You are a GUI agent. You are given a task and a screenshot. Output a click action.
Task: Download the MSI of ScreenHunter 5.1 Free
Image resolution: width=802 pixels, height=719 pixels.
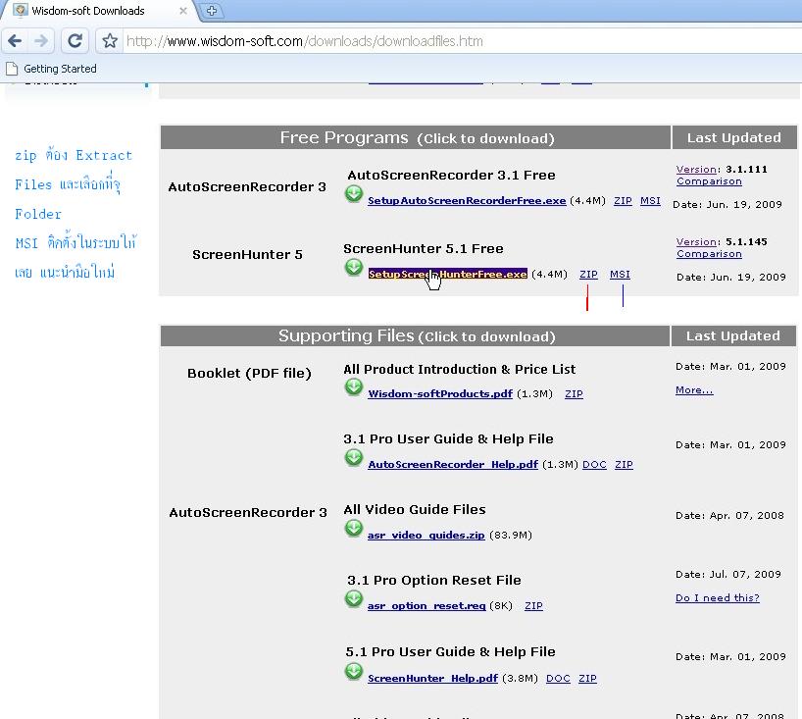point(620,275)
